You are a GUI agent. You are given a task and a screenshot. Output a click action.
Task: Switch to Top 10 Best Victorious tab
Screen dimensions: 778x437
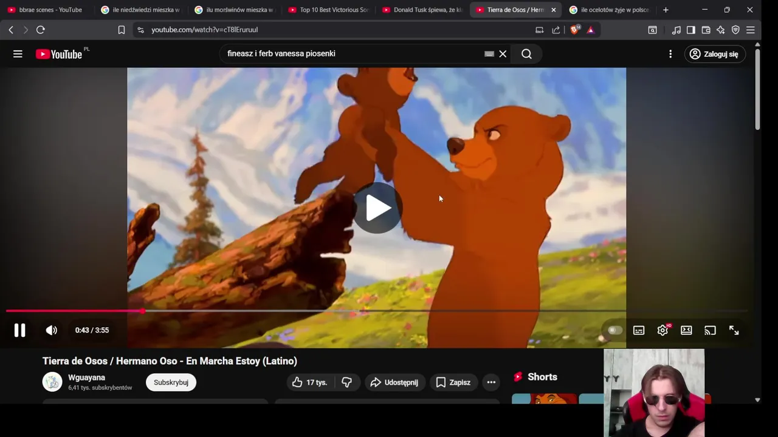(x=328, y=10)
